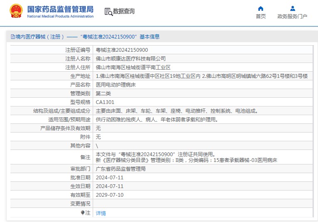Select registrant name 佛山市顺康达医疗科技有限公司

pyautogui.click(x=131, y=59)
